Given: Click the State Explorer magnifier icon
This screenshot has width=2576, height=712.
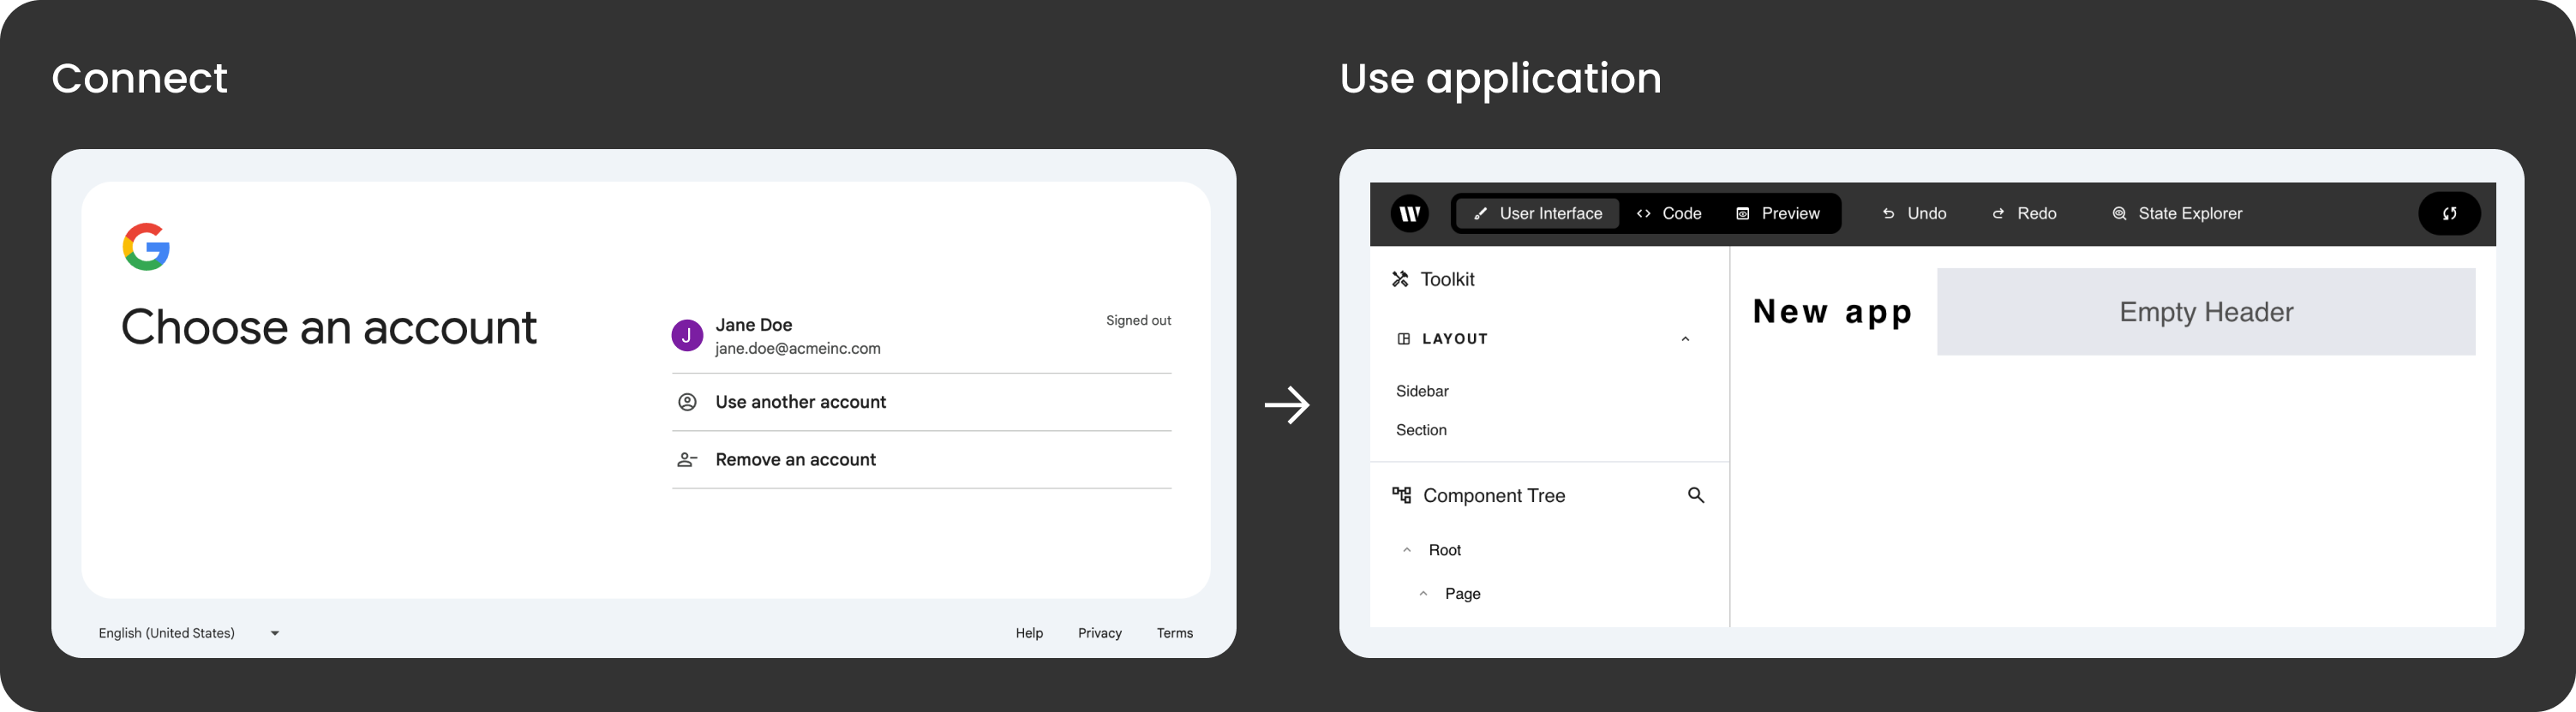Looking at the screenshot, I should tap(2119, 214).
